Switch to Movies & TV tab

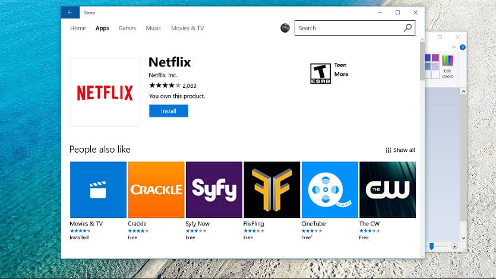(187, 28)
